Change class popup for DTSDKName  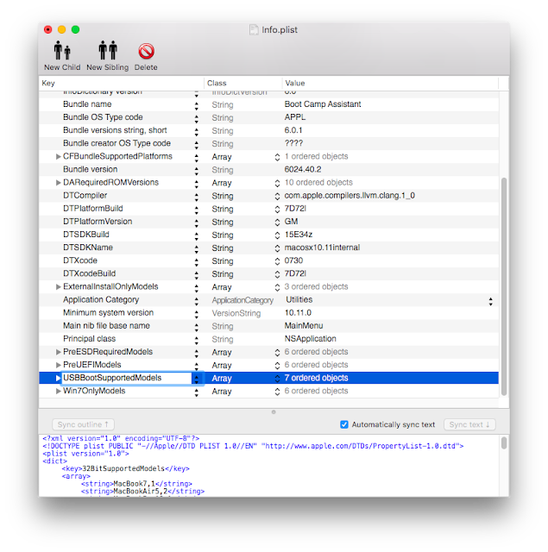(277, 248)
